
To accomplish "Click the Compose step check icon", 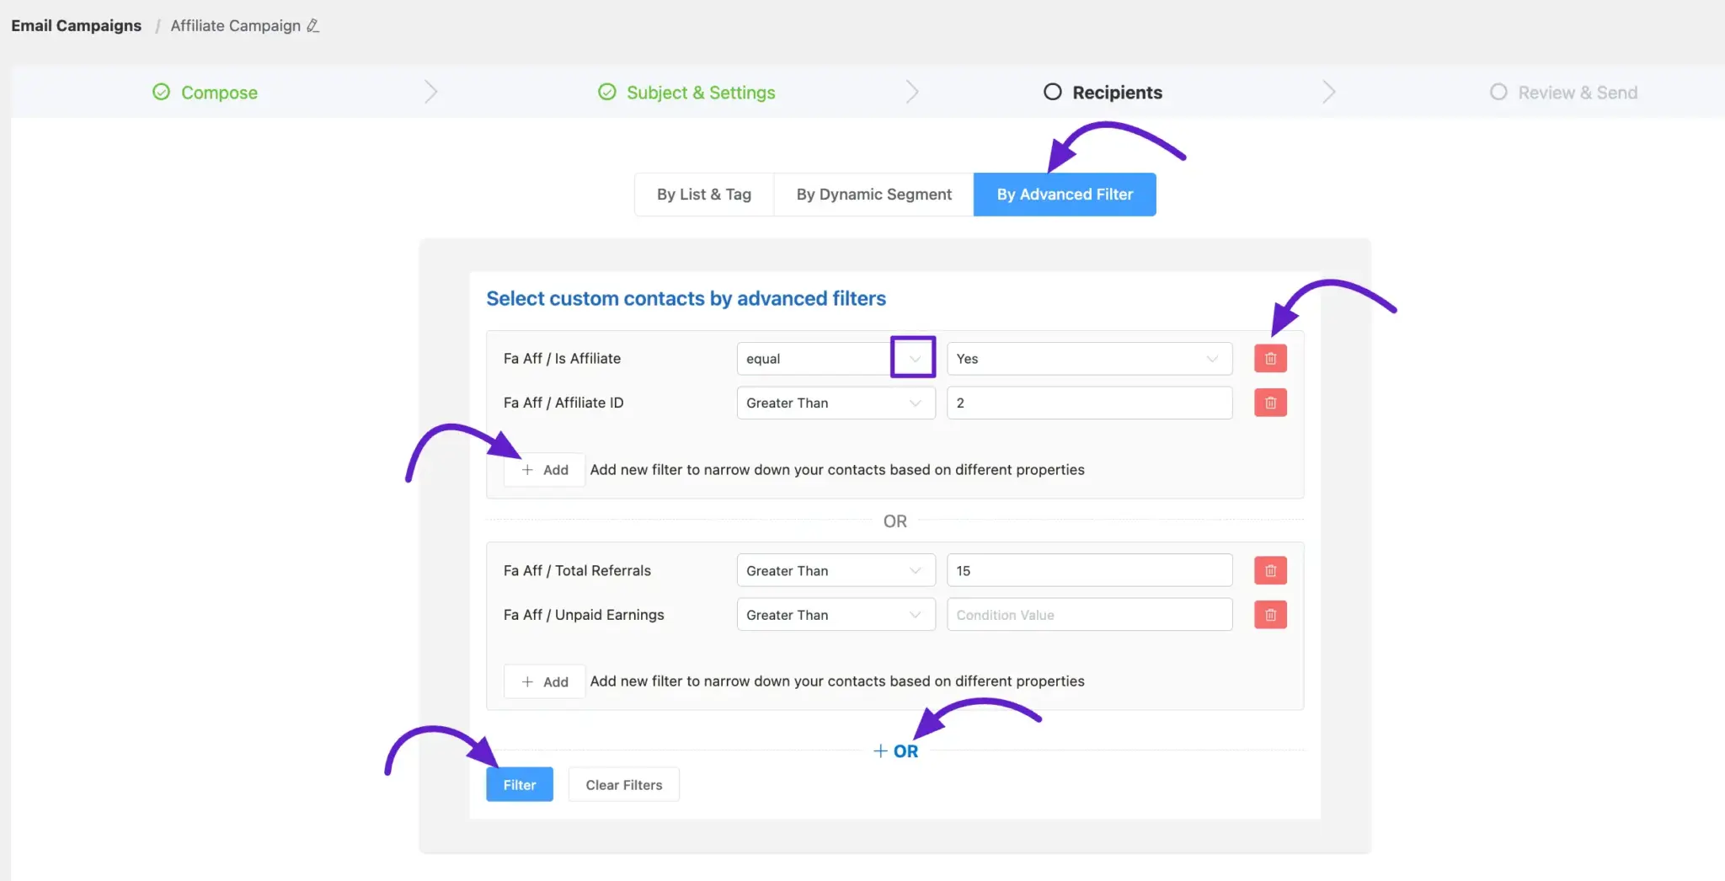I will (x=161, y=92).
